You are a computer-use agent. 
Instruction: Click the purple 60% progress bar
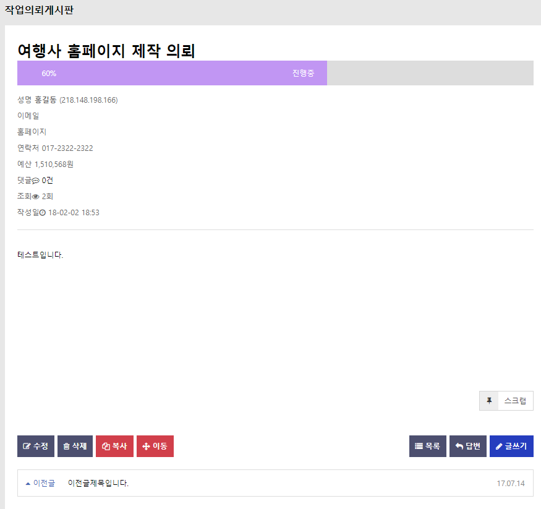point(172,73)
